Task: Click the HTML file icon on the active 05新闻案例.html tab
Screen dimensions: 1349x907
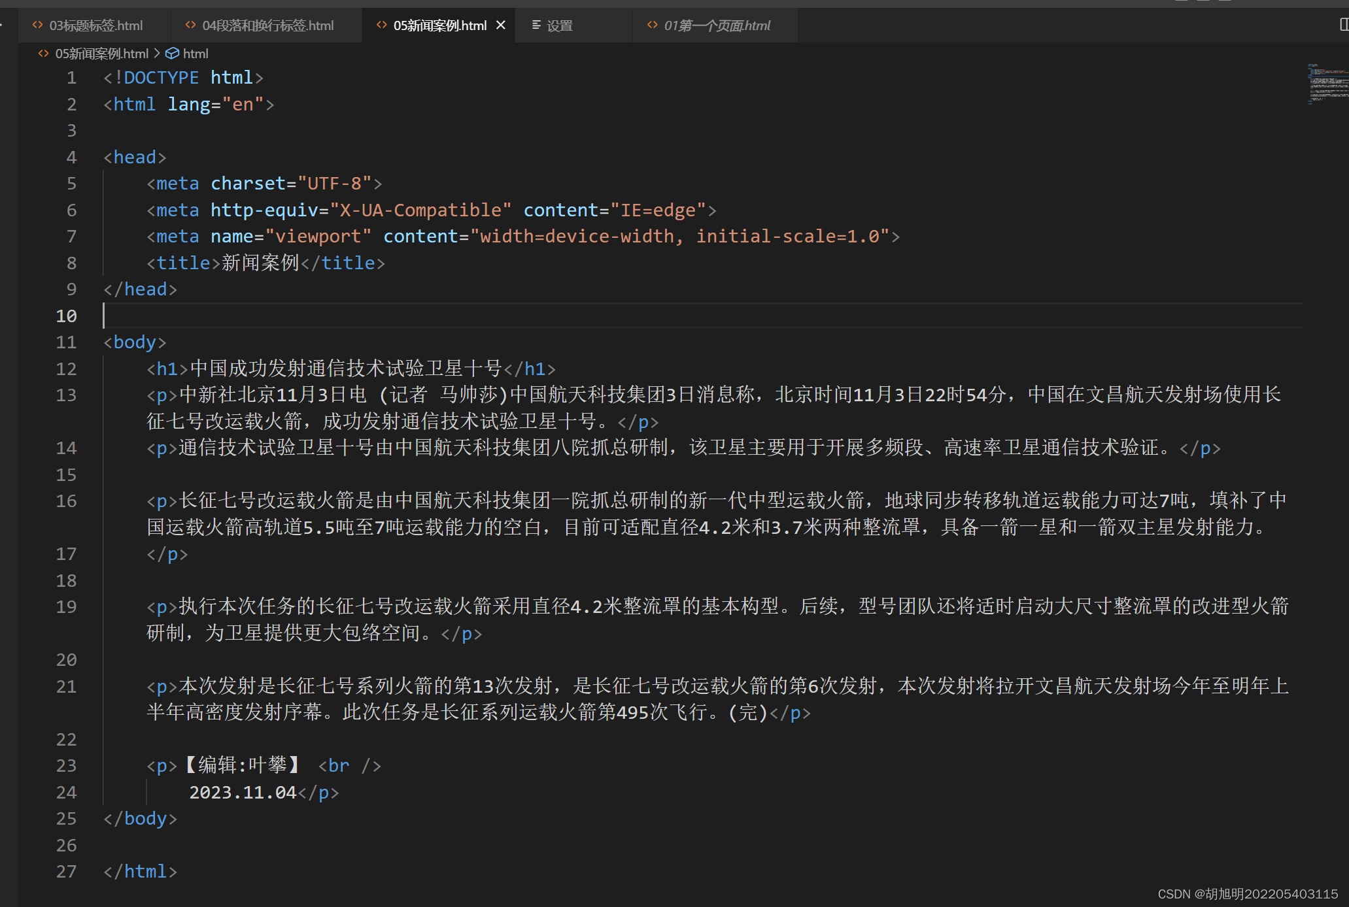Action: (x=381, y=25)
